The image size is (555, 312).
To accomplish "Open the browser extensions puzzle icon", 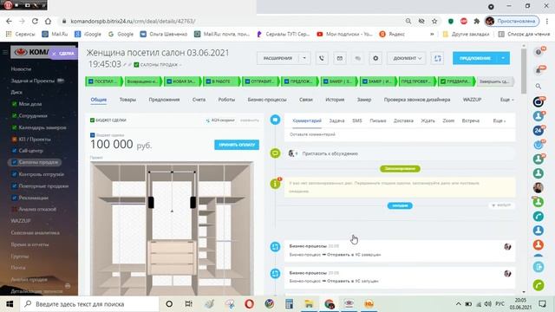I will pyautogui.click(x=476, y=21).
